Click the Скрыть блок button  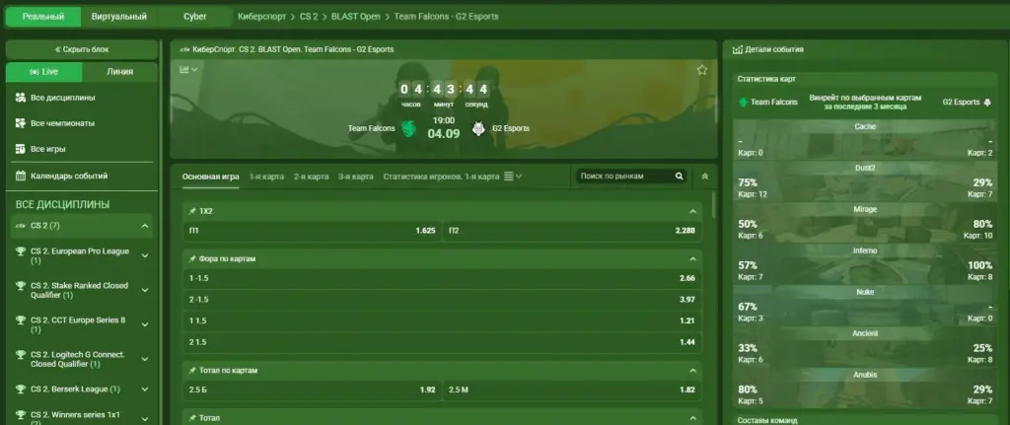82,49
